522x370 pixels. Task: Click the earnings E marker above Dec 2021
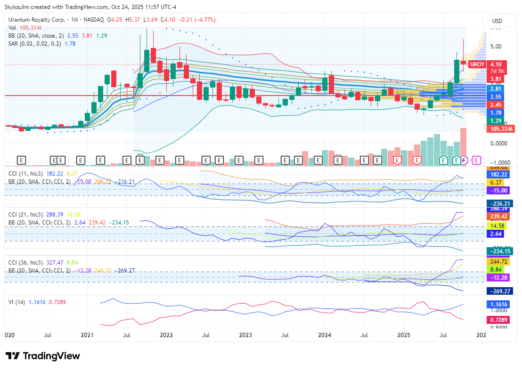[160, 161]
